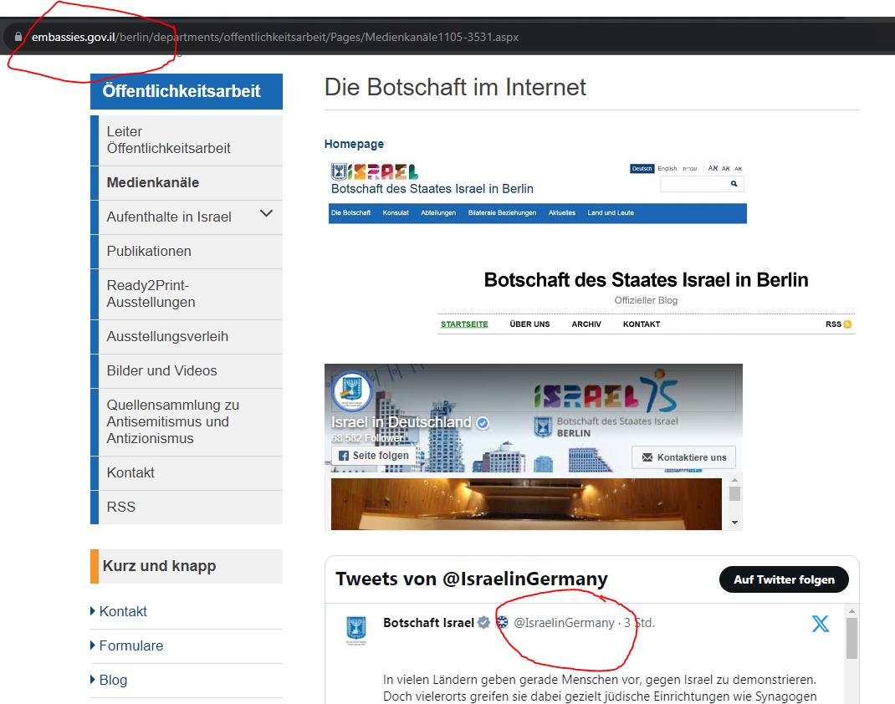Click the verified badge next to Botschaft Israel
This screenshot has height=704, width=895.
tap(484, 622)
